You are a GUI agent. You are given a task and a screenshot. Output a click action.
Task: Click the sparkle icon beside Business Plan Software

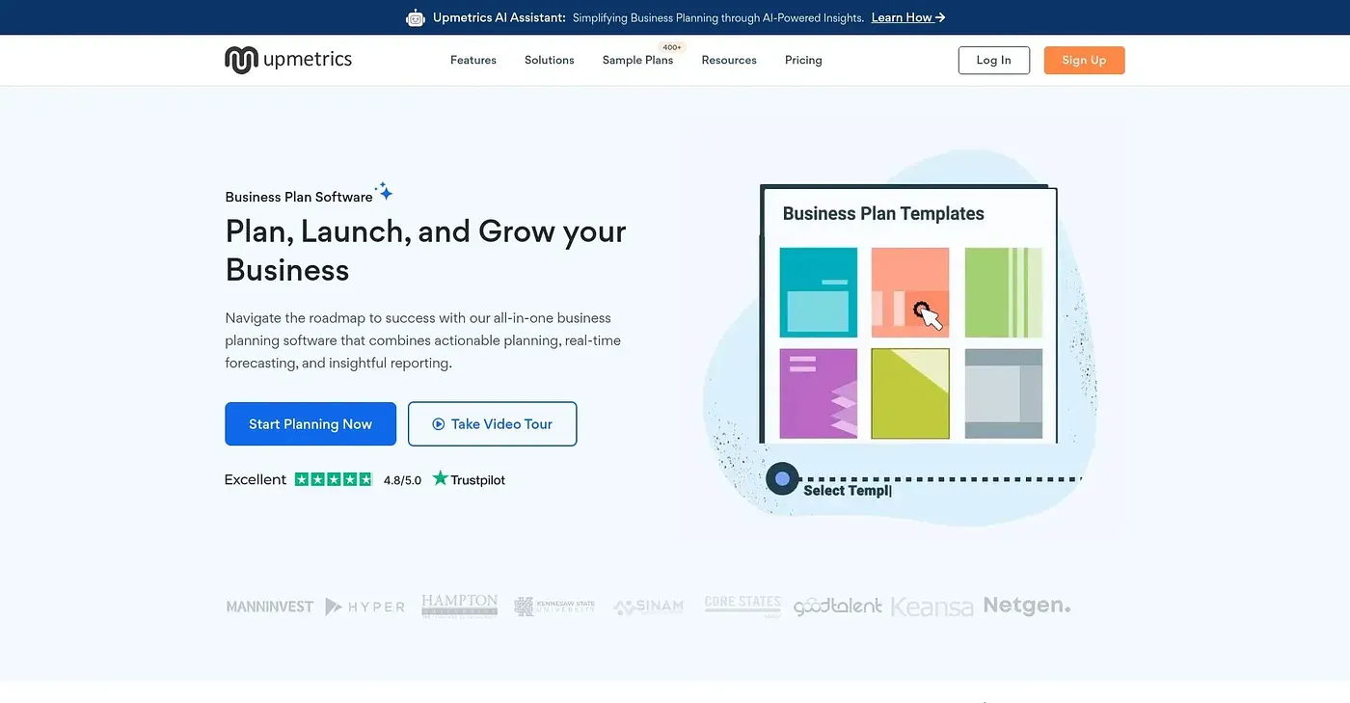(x=385, y=191)
